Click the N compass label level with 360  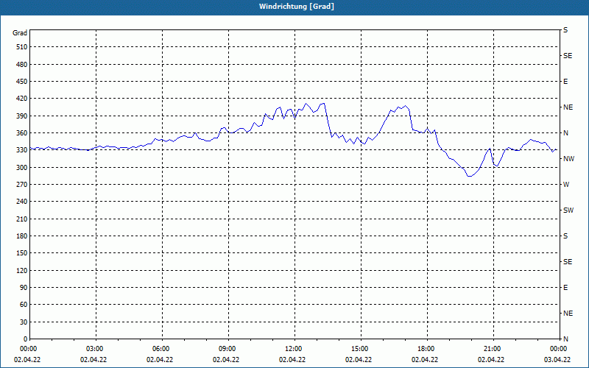(565, 133)
